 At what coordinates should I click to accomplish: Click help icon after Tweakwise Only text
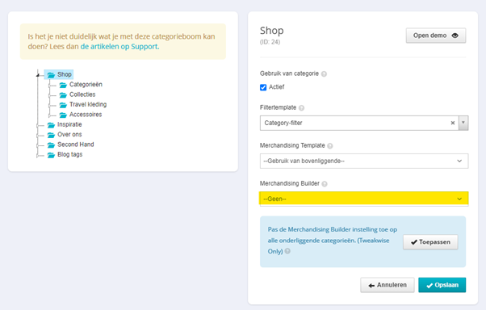(287, 251)
